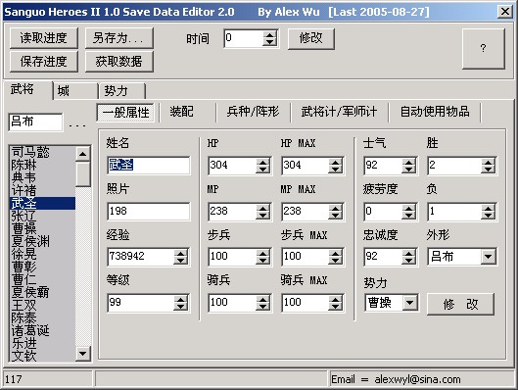The image size is (518, 390).
Task: Switch to the 势力 tab
Action: click(x=121, y=90)
